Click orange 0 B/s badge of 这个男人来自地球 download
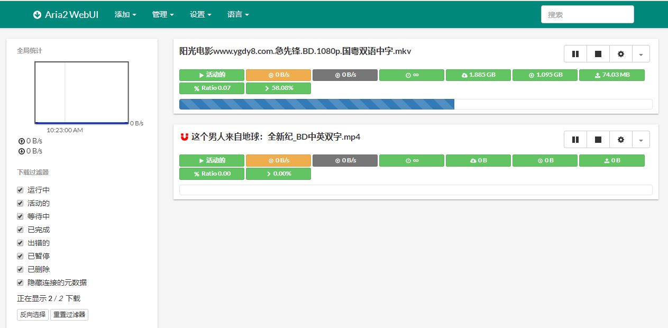Screen dimensions: 668x328 278,160
